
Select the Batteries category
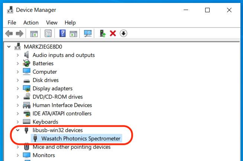point(43,63)
